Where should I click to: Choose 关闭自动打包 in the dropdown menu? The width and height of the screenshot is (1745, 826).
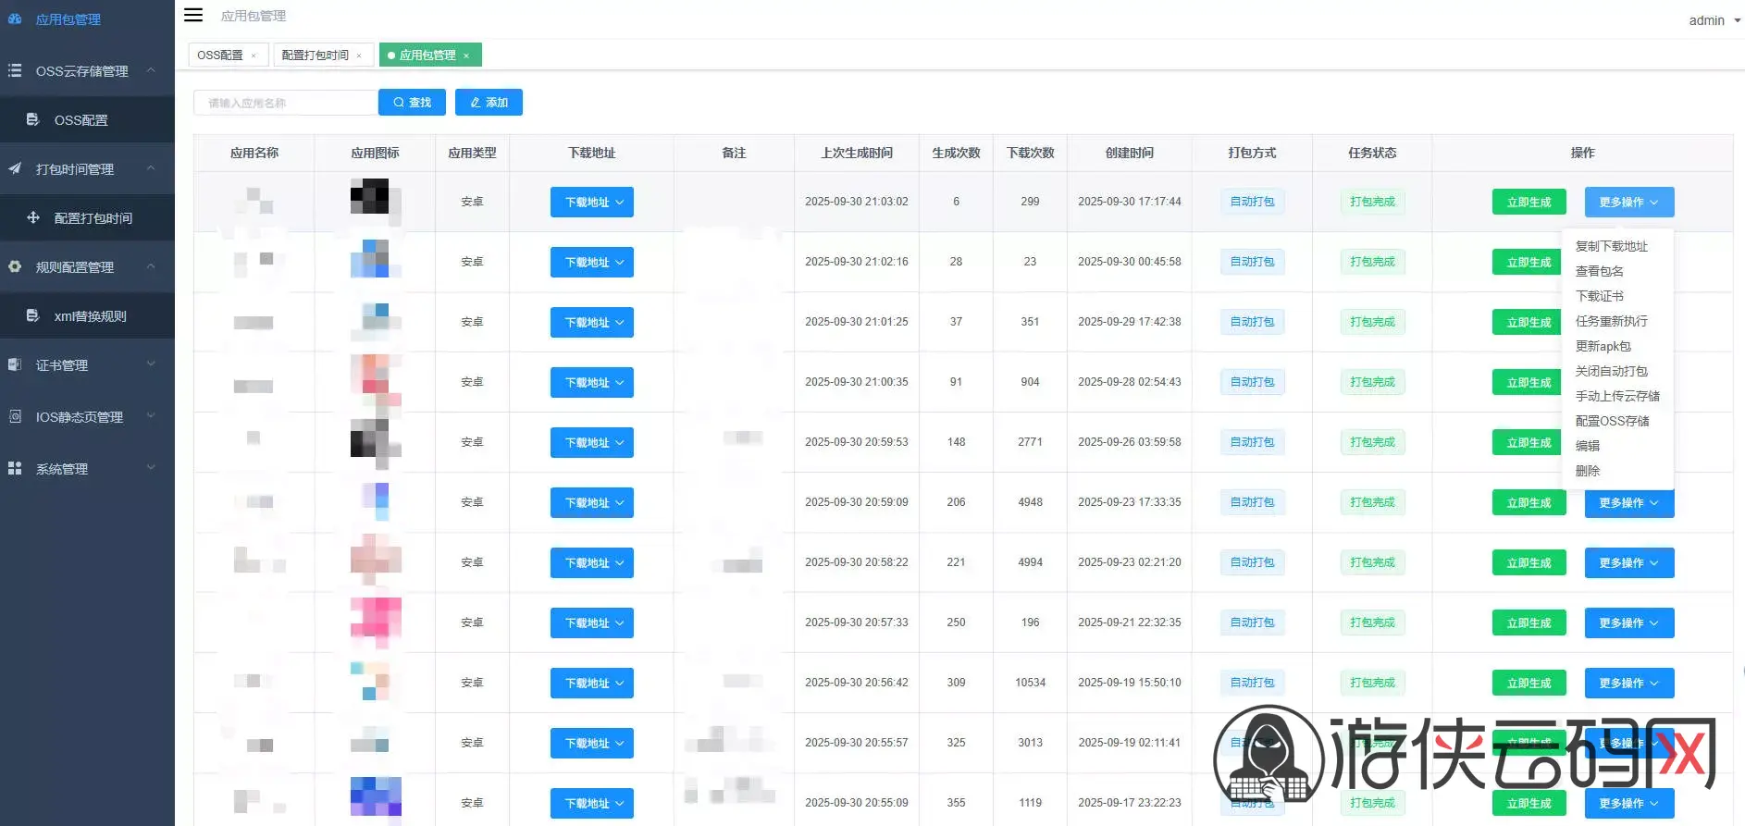point(1611,371)
